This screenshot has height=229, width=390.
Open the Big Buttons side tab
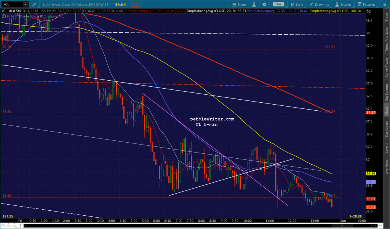click(x=387, y=92)
